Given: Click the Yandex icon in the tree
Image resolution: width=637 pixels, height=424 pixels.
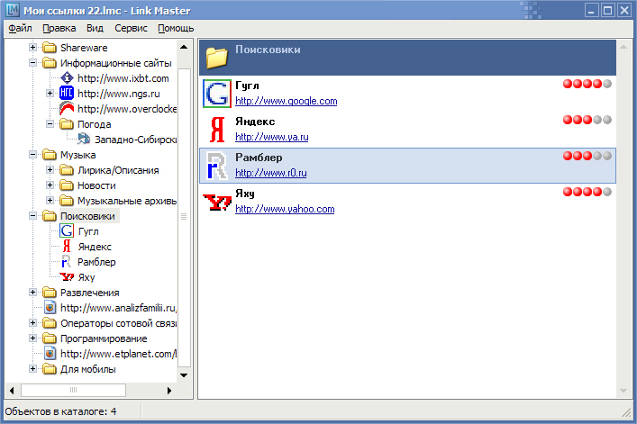Looking at the screenshot, I should click(67, 247).
